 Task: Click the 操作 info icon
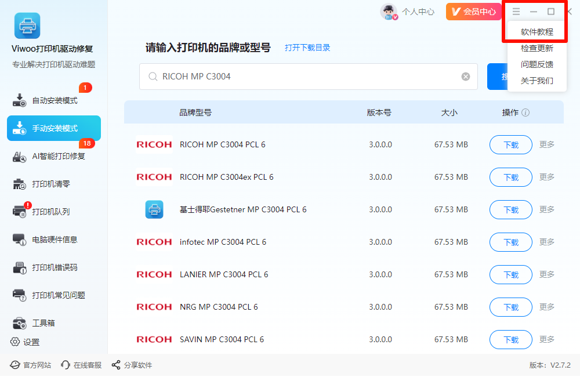525,113
